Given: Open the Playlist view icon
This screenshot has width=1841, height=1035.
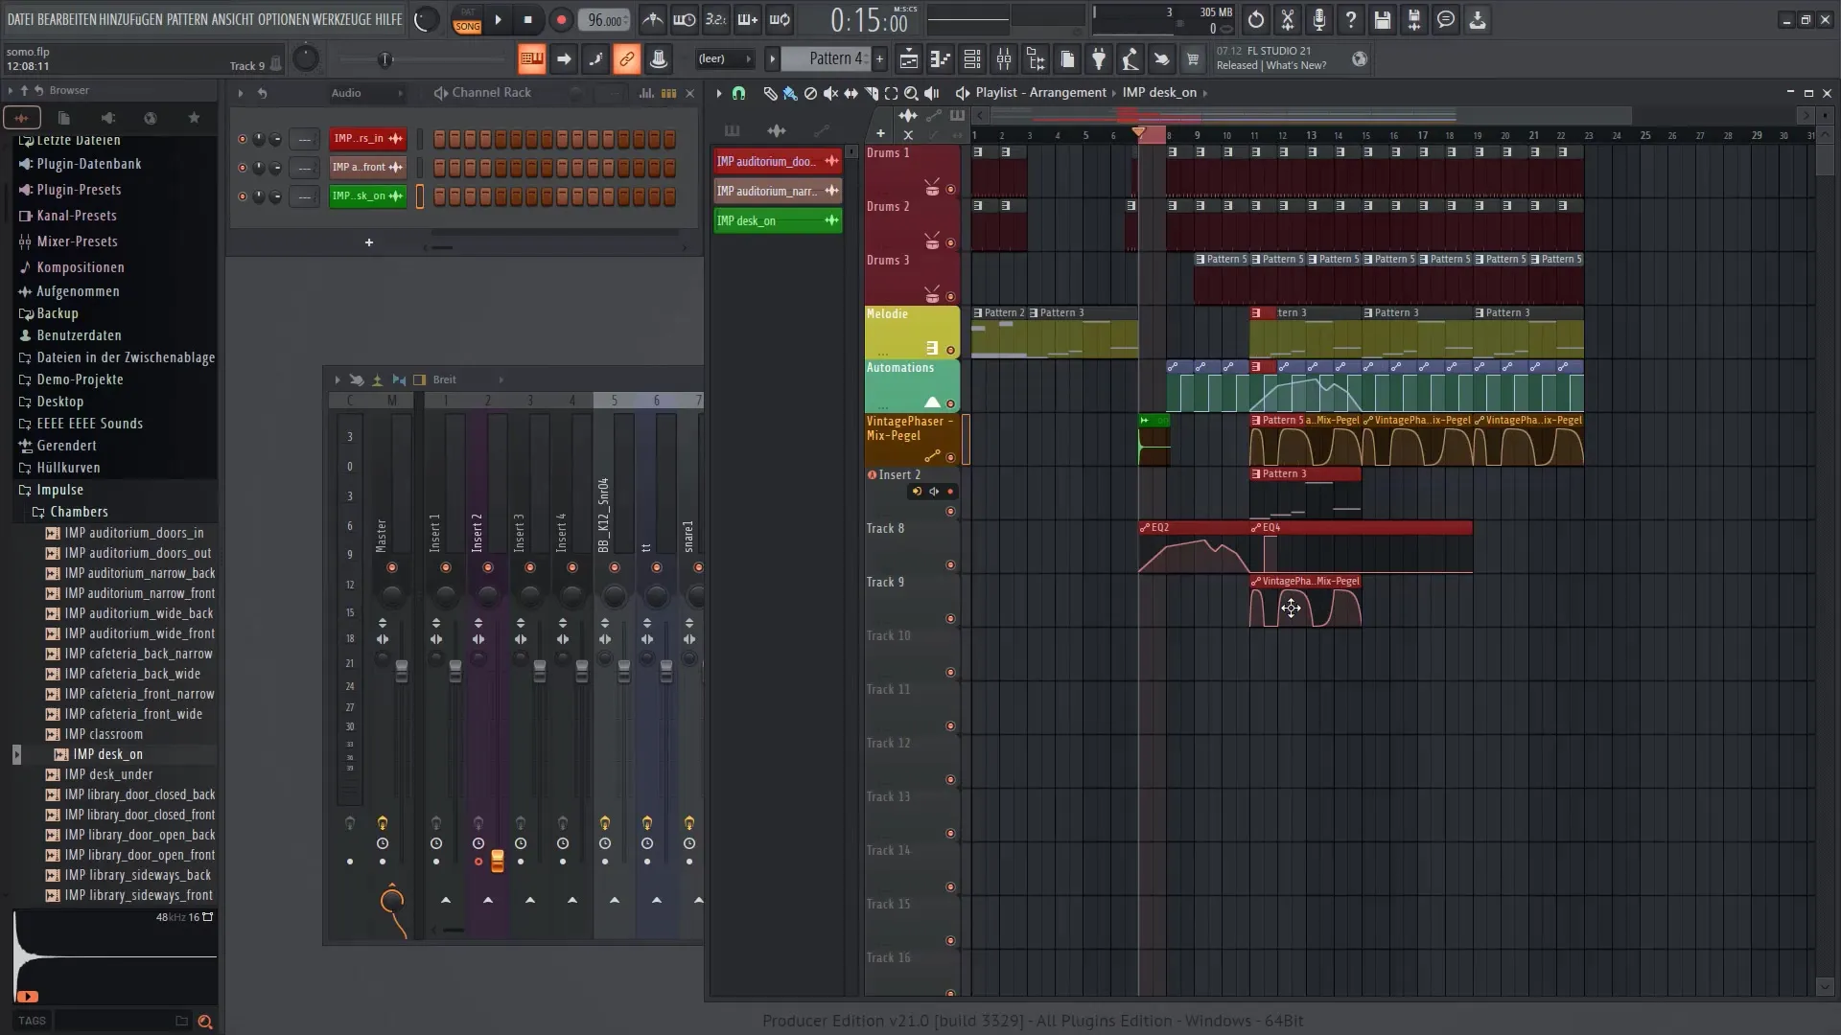Looking at the screenshot, I should pos(908,59).
